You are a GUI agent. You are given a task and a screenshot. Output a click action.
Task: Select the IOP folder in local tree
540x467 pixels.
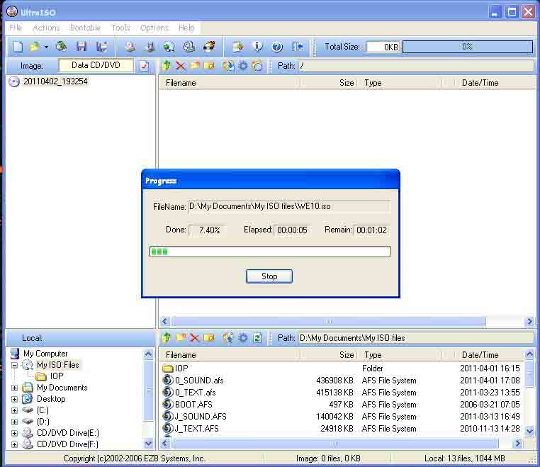[x=57, y=376]
